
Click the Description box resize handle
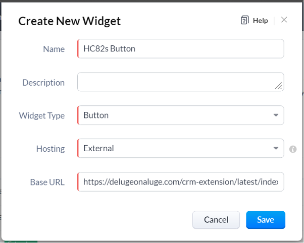coord(278,86)
